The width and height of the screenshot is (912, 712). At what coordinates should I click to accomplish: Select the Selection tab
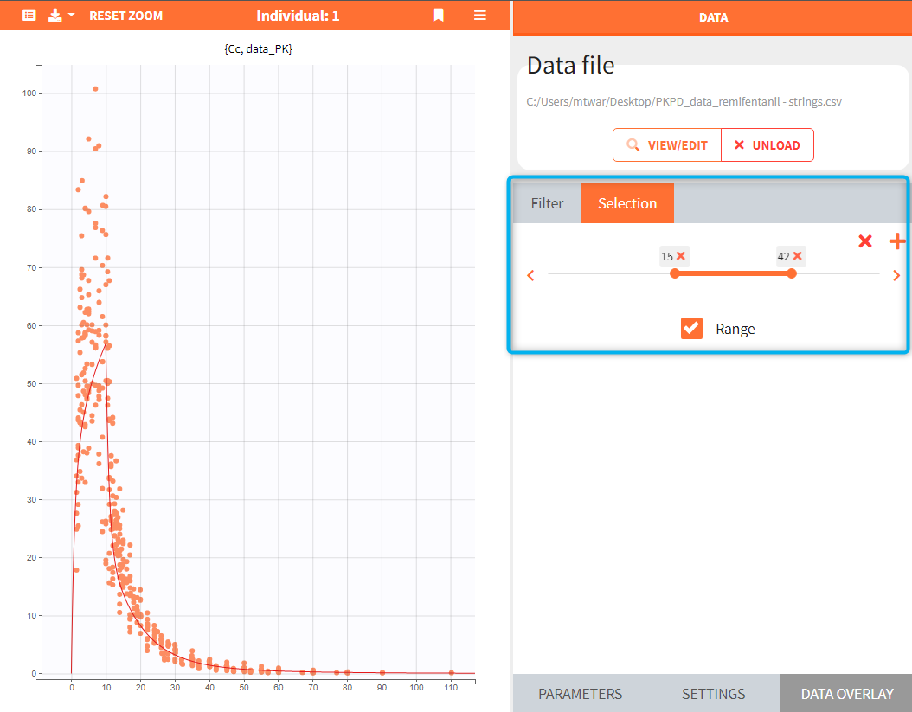626,203
